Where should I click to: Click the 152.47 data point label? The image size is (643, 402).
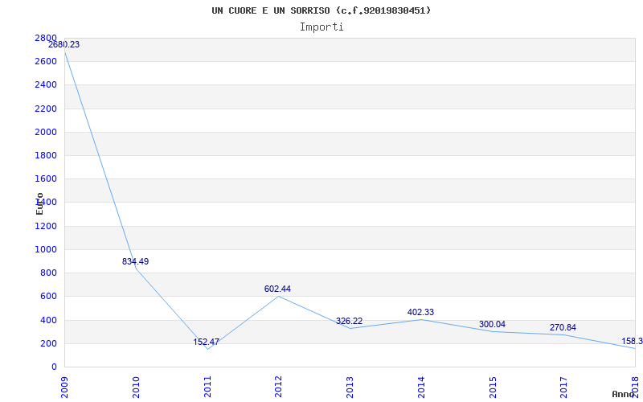tap(207, 342)
